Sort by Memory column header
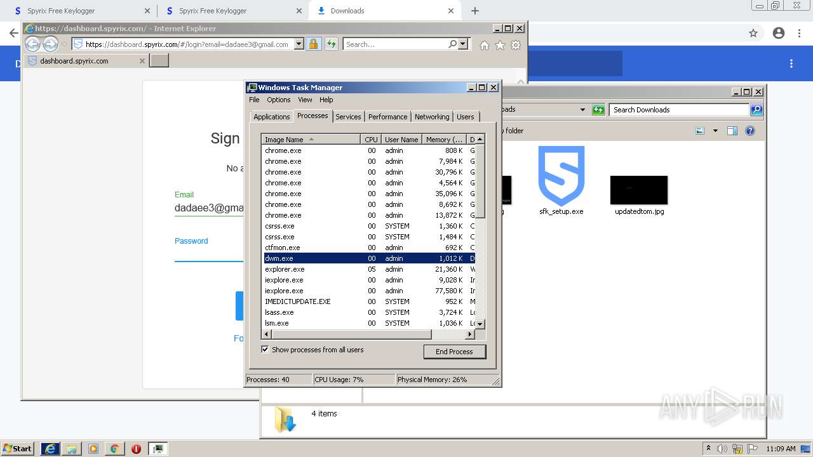Screen dimensions: 813x457 (x=445, y=140)
